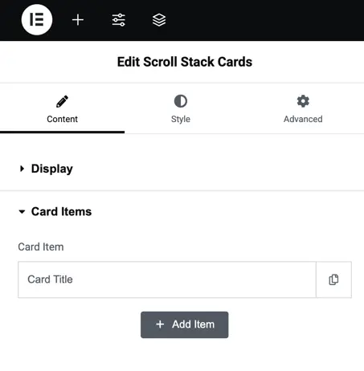Click the gear icon above Advanced
The height and width of the screenshot is (371, 364).
pyautogui.click(x=303, y=101)
